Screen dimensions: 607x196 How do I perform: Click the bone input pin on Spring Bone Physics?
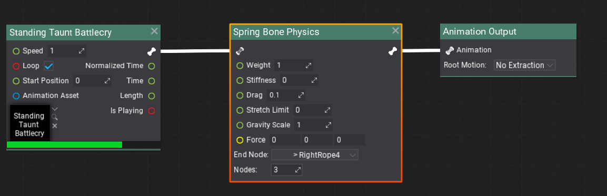click(240, 51)
